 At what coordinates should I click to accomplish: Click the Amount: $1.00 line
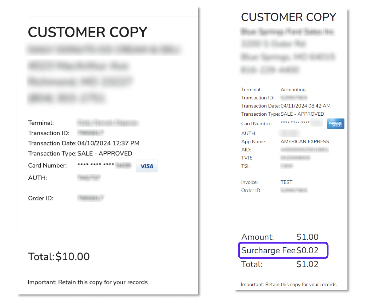(280, 237)
